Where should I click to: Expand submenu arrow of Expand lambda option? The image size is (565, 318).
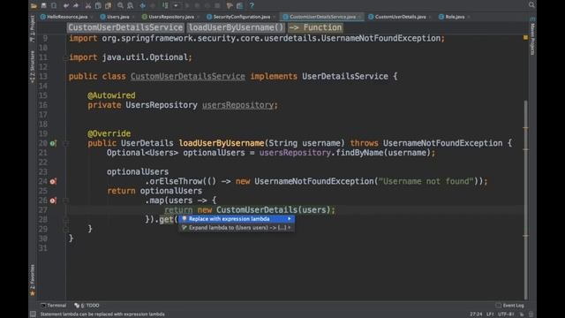(x=289, y=228)
